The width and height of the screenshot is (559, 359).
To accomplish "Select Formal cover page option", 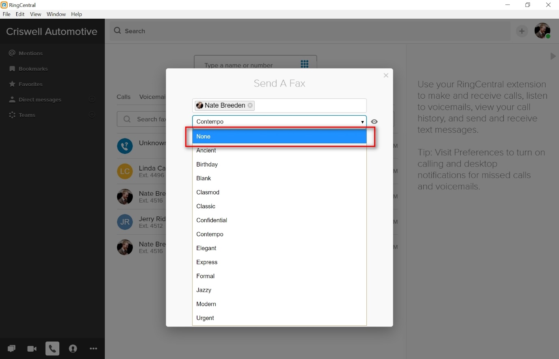I will tap(279, 276).
